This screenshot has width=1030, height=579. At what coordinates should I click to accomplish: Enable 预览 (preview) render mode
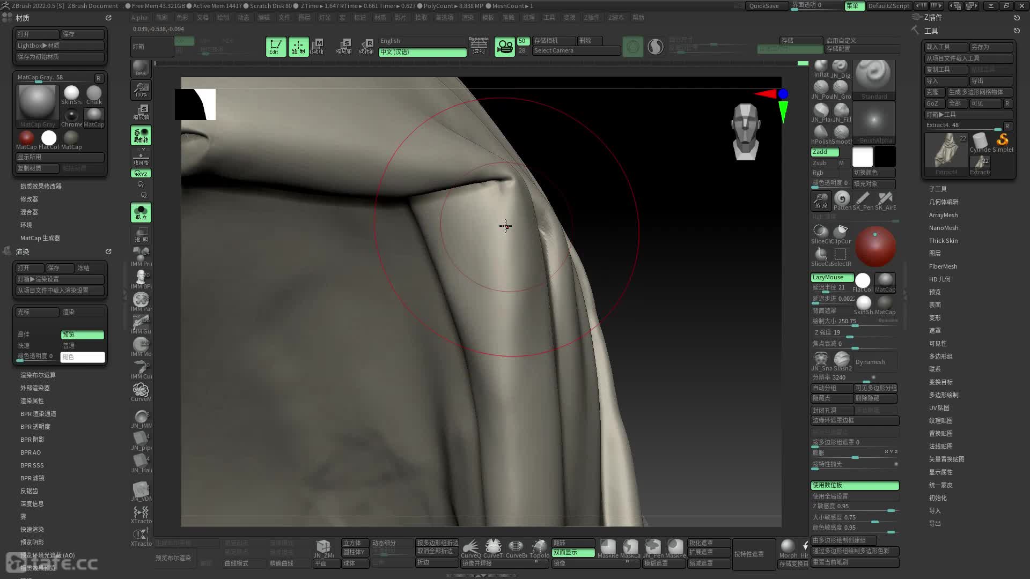pyautogui.click(x=82, y=335)
